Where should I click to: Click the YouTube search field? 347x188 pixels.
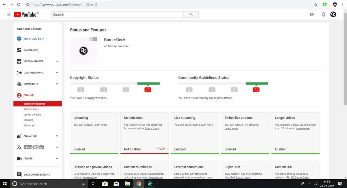(x=117, y=14)
